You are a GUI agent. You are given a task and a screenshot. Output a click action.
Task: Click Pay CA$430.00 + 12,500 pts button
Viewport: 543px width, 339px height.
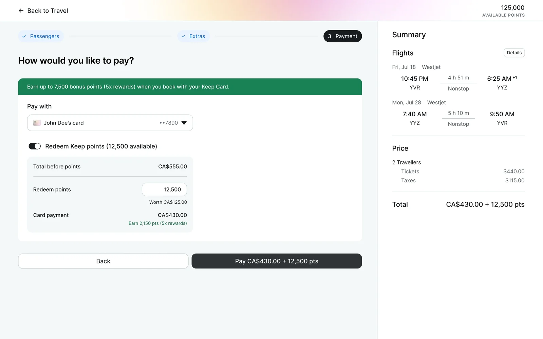277,261
